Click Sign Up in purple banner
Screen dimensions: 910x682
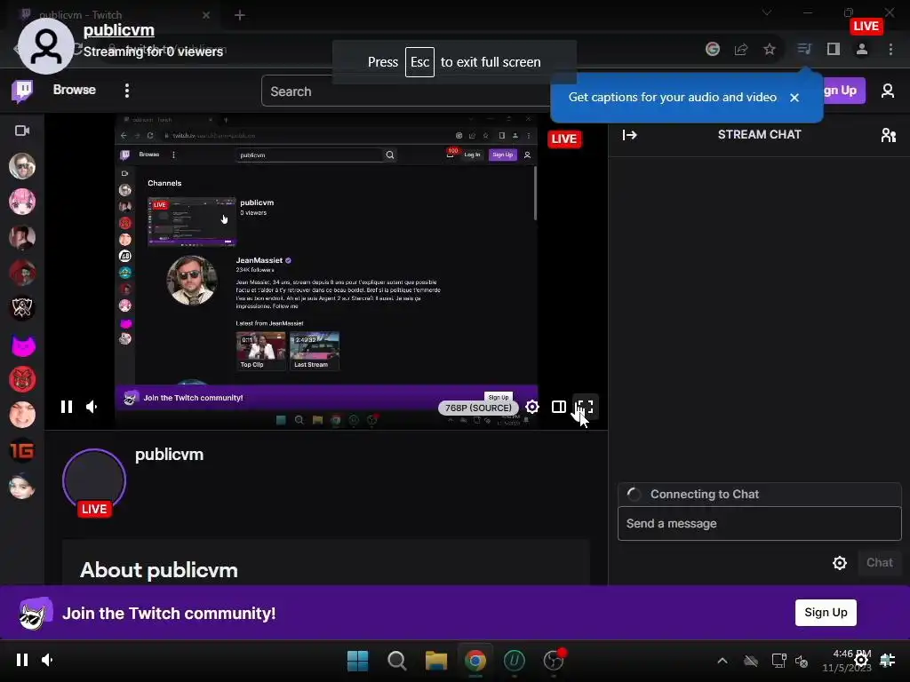pos(826,613)
